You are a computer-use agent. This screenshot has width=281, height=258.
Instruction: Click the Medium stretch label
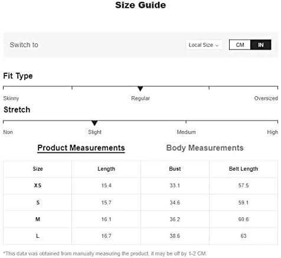186,132
